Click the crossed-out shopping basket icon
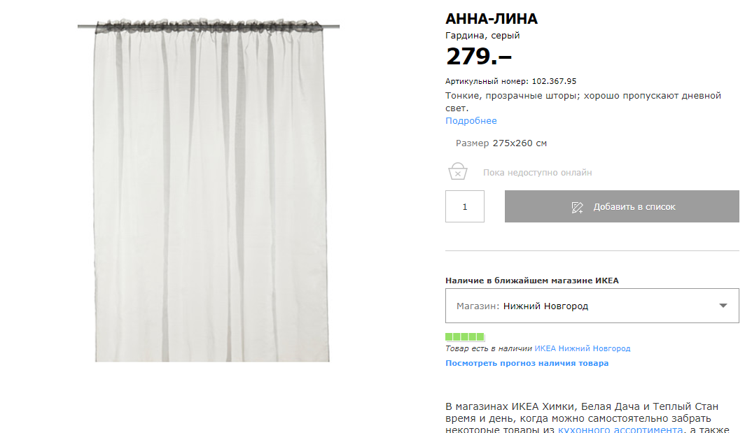752x433 pixels. point(457,171)
